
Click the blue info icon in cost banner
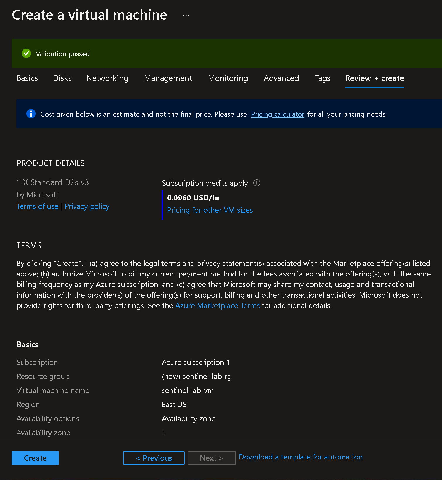(x=31, y=114)
